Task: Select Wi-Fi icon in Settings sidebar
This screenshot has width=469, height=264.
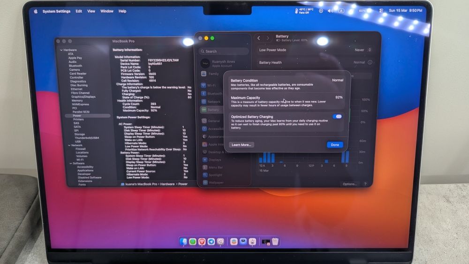Action: pos(204,85)
